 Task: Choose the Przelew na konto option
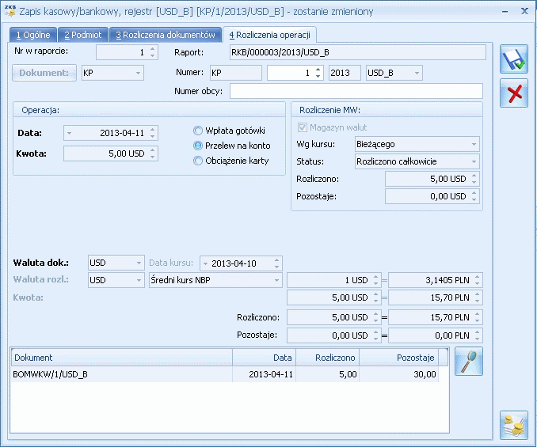tap(199, 146)
